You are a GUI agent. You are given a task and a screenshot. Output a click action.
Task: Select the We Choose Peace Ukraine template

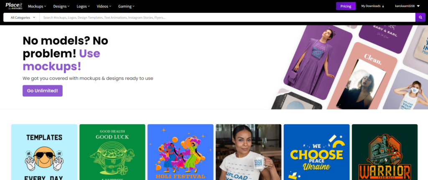click(x=317, y=152)
